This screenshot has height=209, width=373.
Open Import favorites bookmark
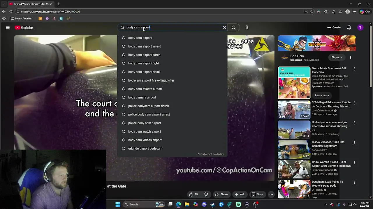coord(21,19)
